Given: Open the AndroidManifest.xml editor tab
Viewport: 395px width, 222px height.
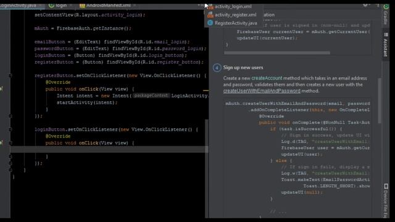Looking at the screenshot, I should pyautogui.click(x=108, y=6).
